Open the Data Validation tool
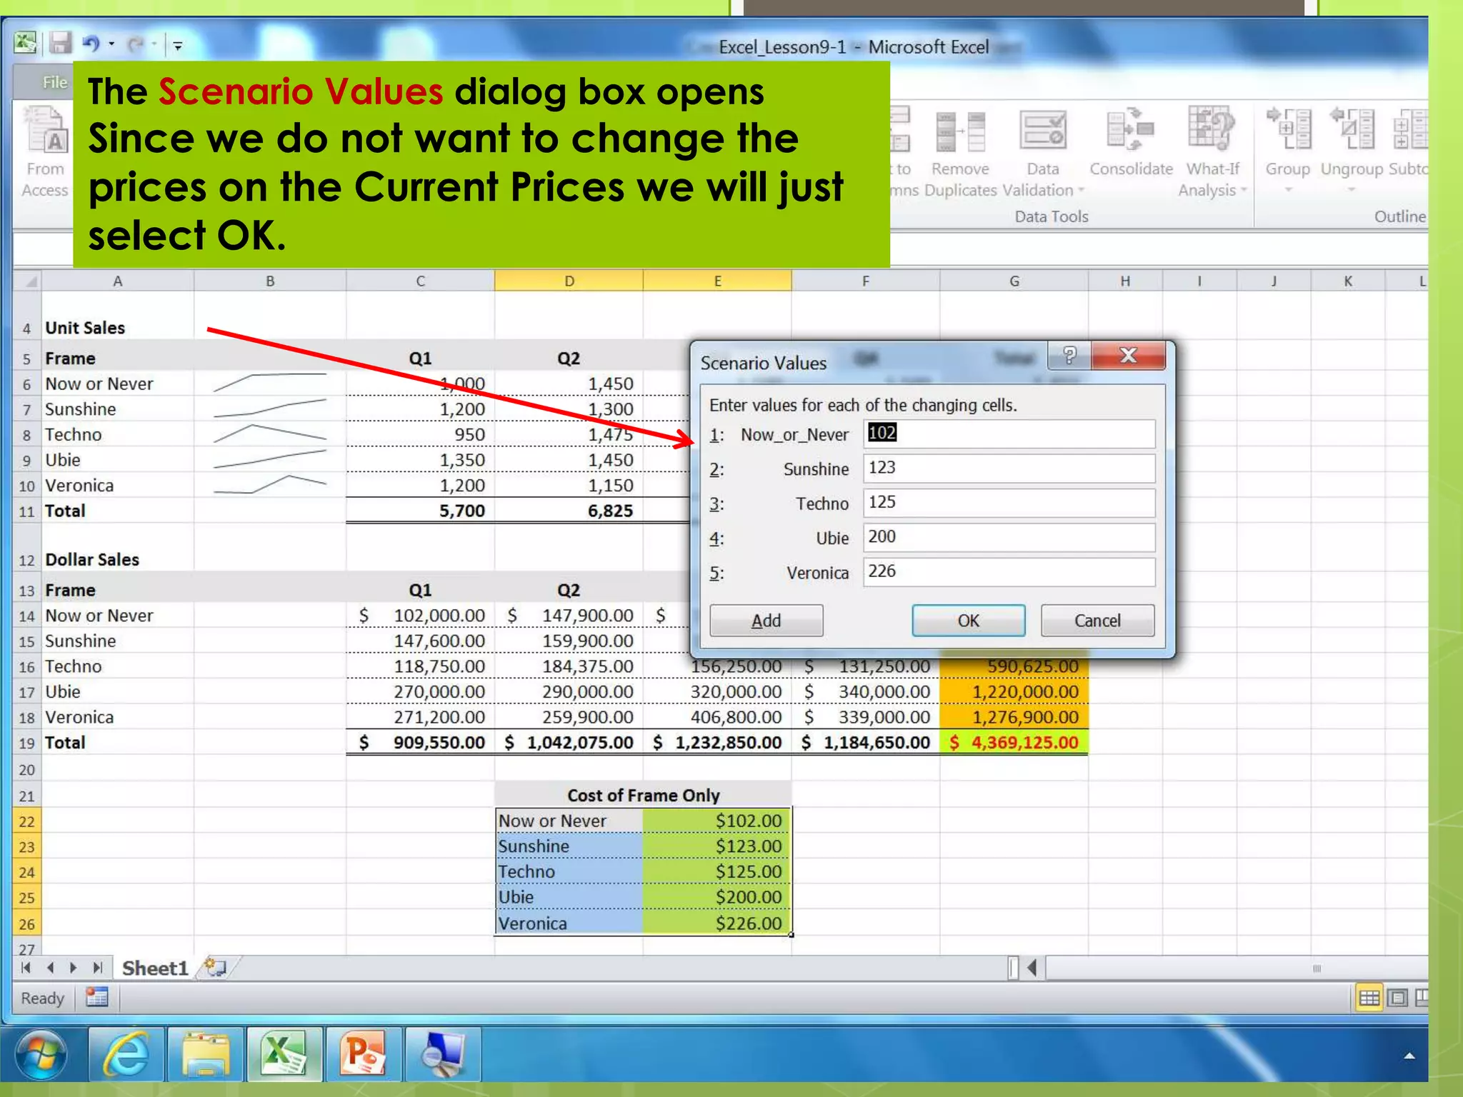 coord(1042,131)
